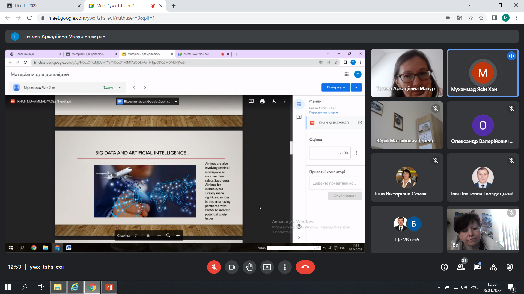524x294 pixels.
Task: Open host controls shield icon
Action: pos(510,267)
